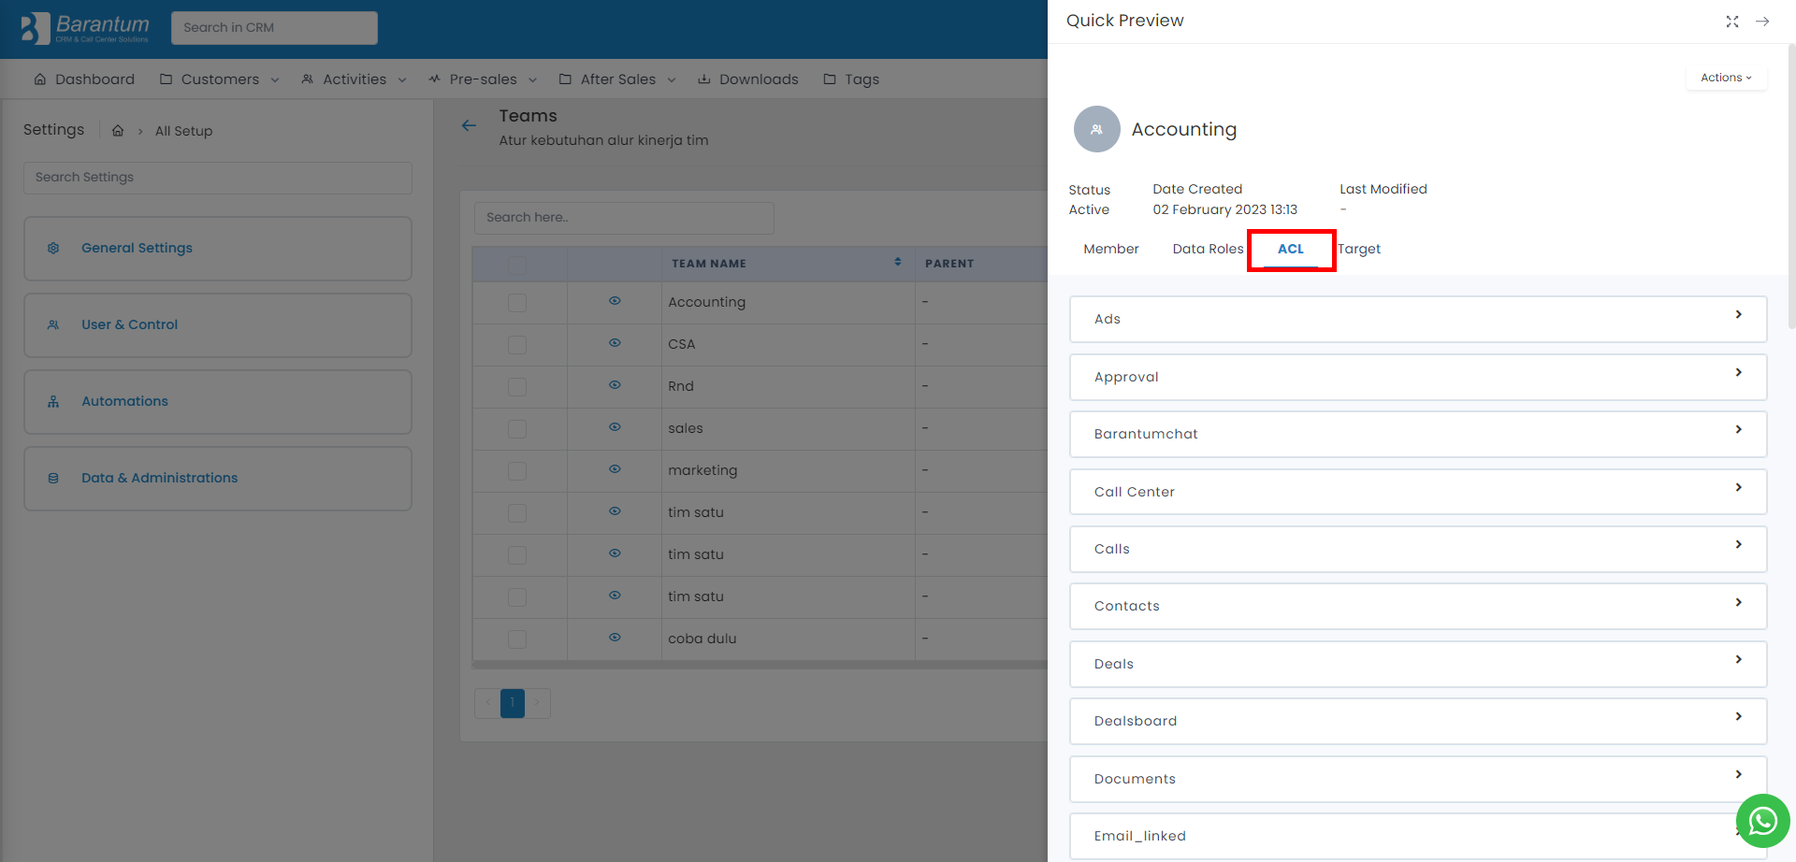
Task: Click the next page arrow
Action: tap(538, 703)
